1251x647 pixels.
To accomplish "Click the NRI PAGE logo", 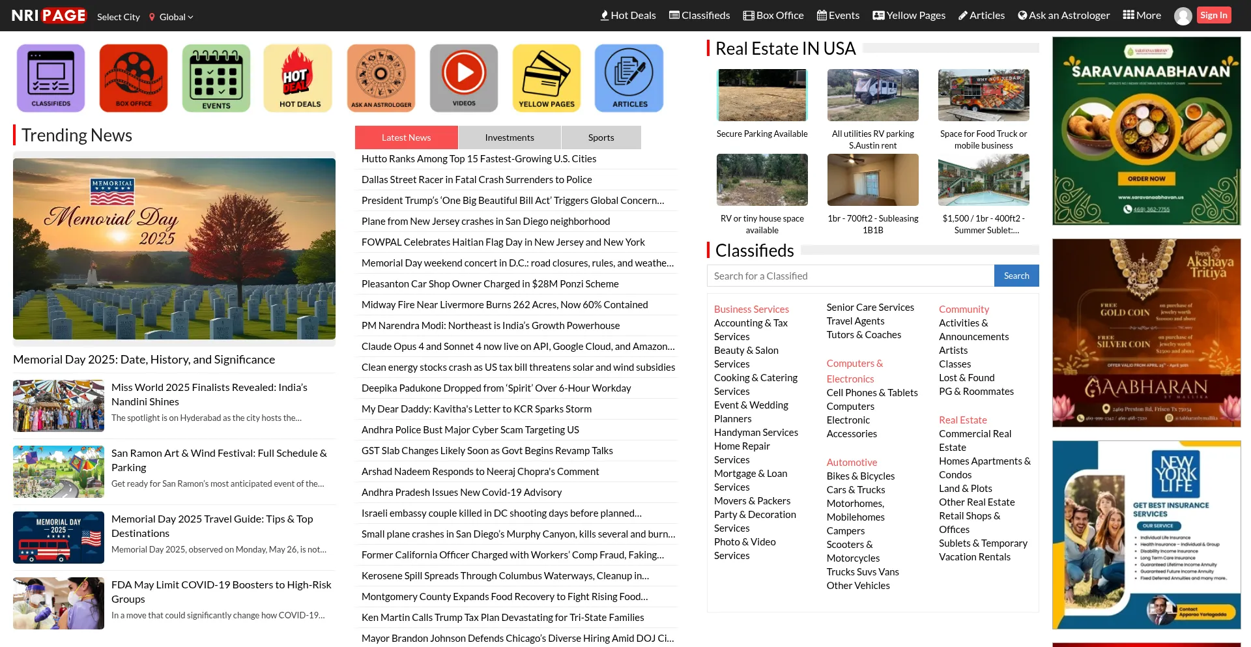I will 49,16.
